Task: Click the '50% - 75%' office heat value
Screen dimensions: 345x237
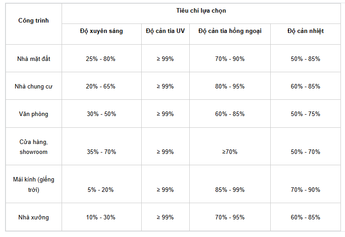Action: (306, 114)
